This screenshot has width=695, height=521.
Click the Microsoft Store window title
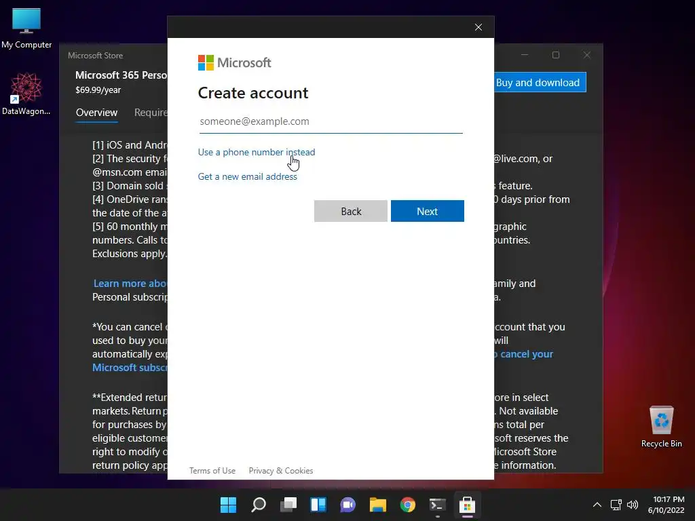tap(95, 56)
